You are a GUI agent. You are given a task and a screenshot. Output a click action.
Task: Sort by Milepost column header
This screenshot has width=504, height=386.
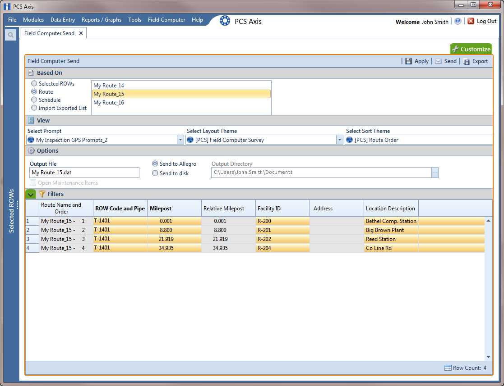click(x=175, y=208)
